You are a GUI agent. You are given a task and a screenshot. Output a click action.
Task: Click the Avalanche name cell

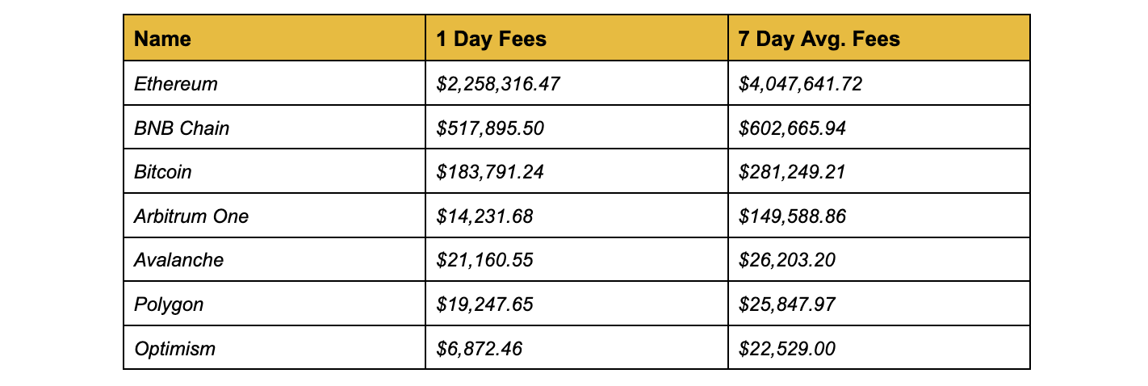point(274,260)
